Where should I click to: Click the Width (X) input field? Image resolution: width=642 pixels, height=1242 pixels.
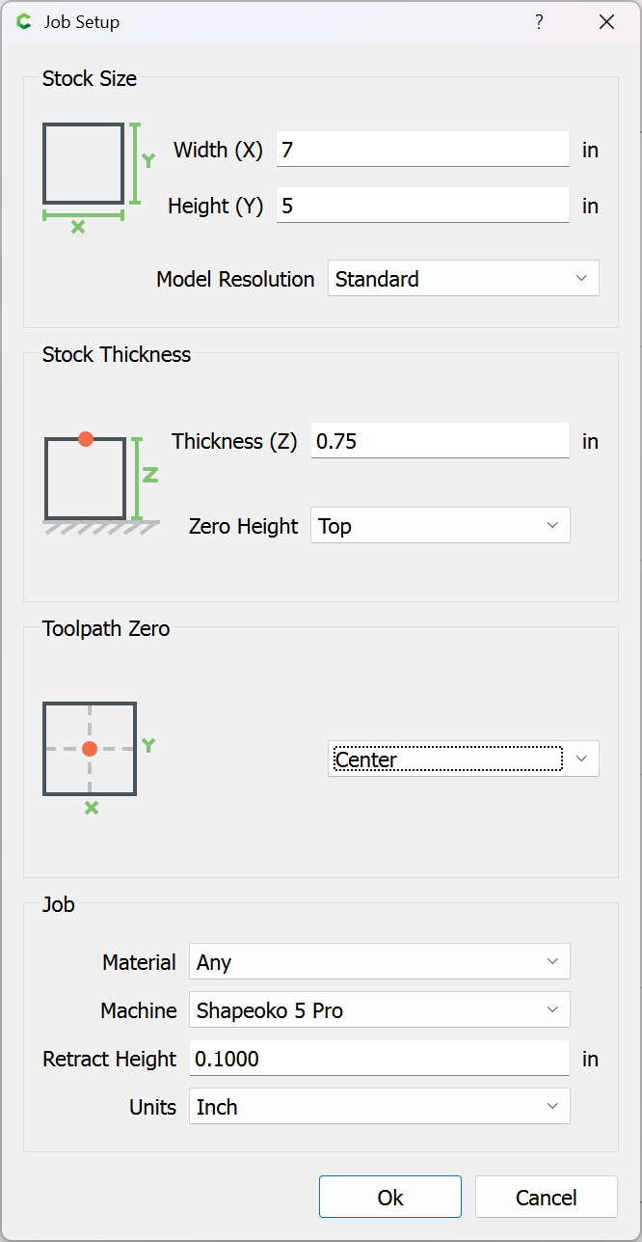pyautogui.click(x=423, y=150)
